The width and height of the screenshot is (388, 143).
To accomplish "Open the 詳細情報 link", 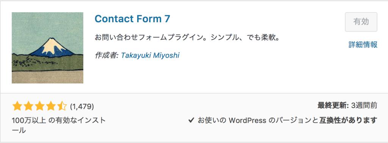I will 363,45.
